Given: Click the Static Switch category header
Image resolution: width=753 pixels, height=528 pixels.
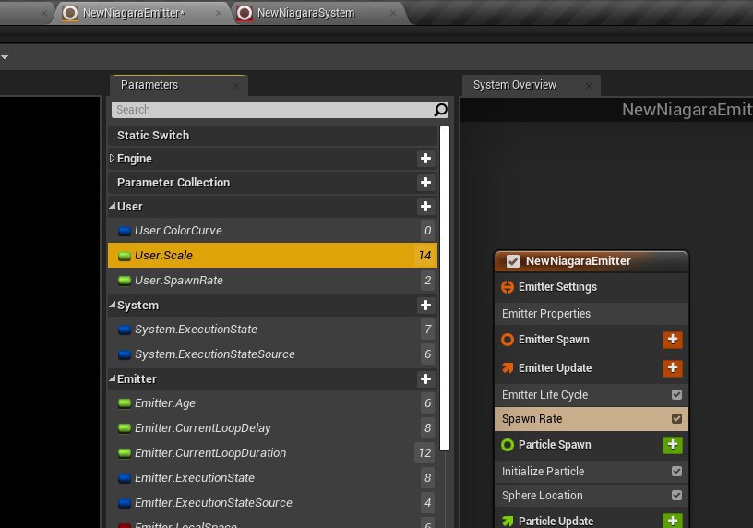Looking at the screenshot, I should [272, 136].
